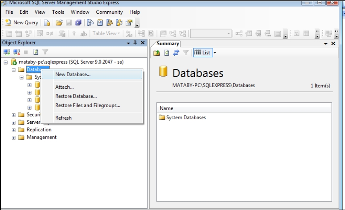
Task: Open the Registered Servers window icon
Action: point(90,23)
